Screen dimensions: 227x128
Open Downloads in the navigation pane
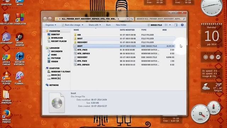[x=55, y=38]
